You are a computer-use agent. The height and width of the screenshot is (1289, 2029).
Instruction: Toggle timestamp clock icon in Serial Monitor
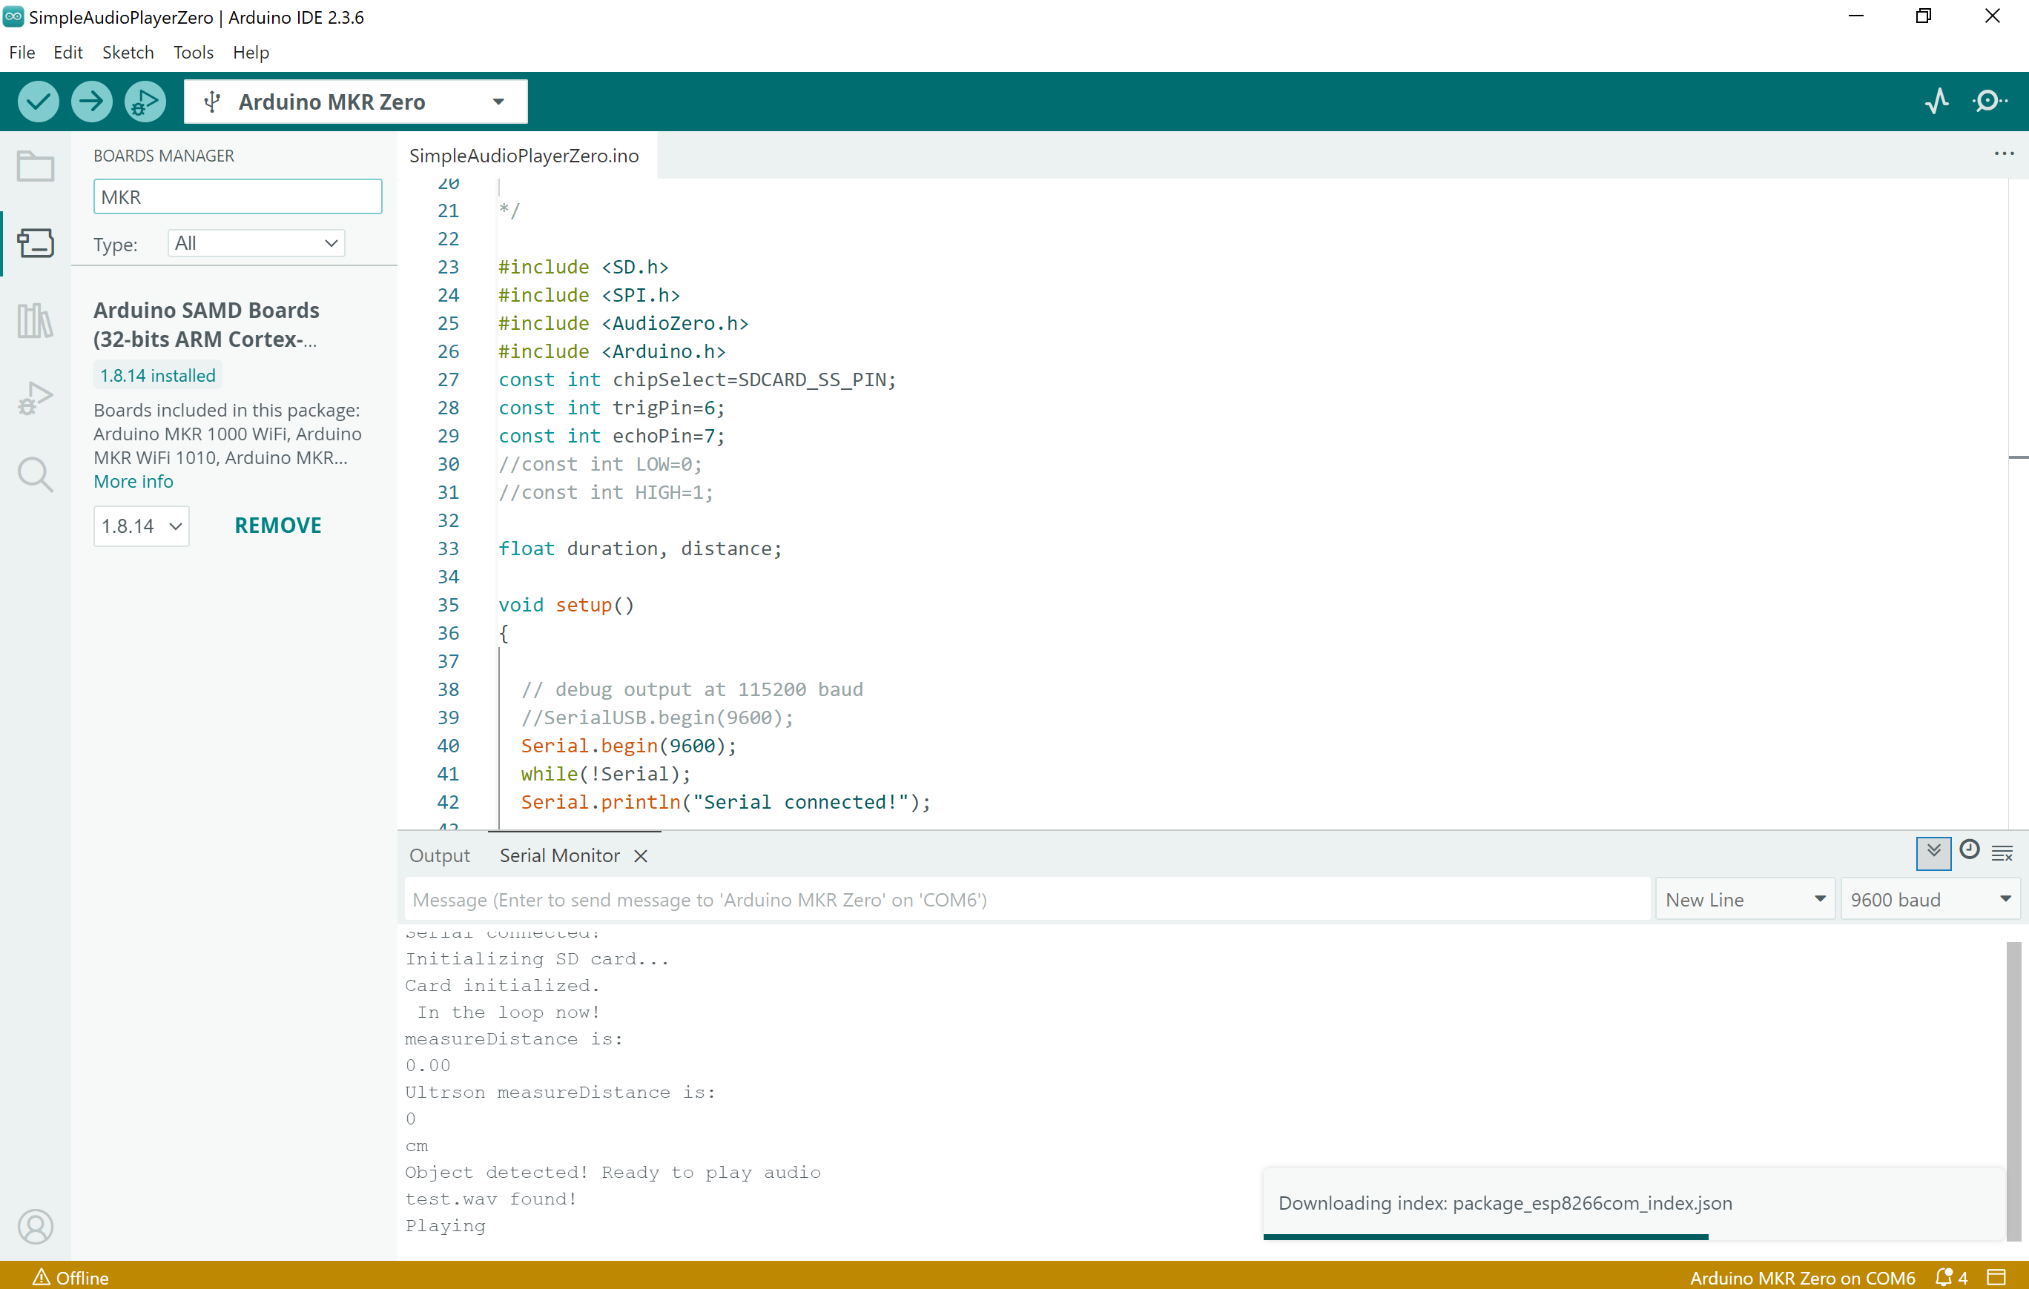(x=1969, y=850)
